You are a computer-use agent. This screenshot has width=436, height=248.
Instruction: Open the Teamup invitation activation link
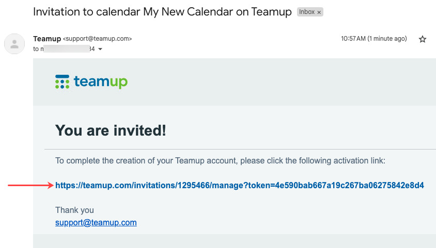point(240,185)
